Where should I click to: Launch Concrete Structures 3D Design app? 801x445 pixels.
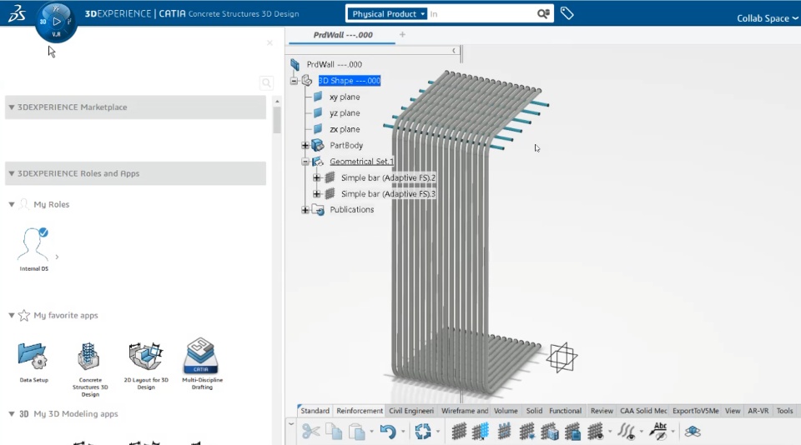click(90, 369)
